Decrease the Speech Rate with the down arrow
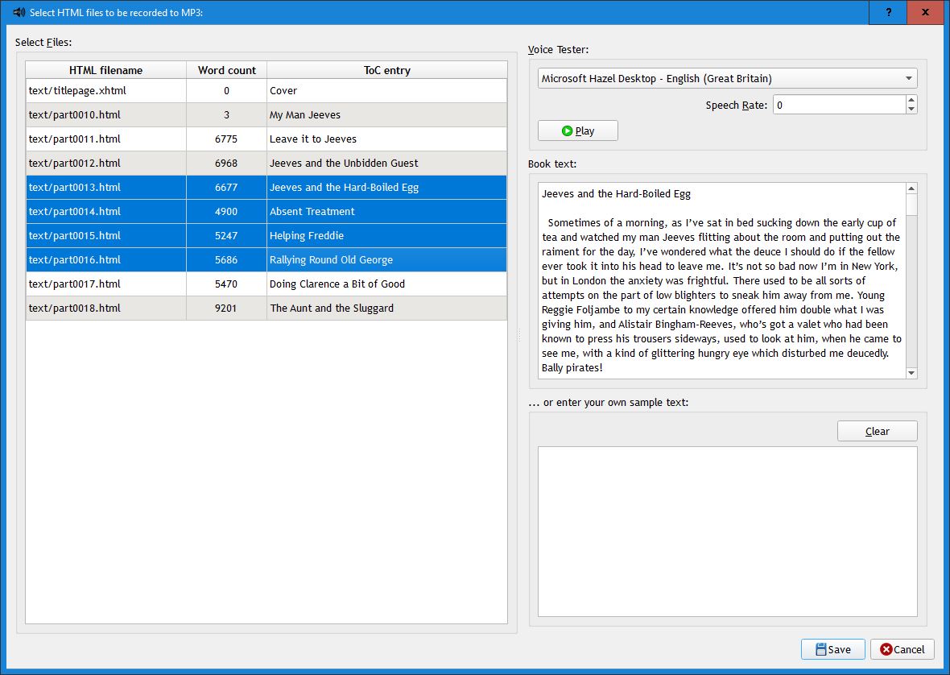This screenshot has height=675, width=950. 911,110
